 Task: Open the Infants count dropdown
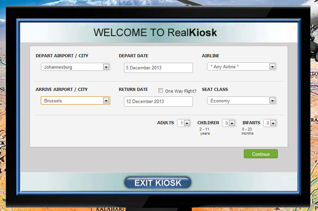tap(270, 123)
